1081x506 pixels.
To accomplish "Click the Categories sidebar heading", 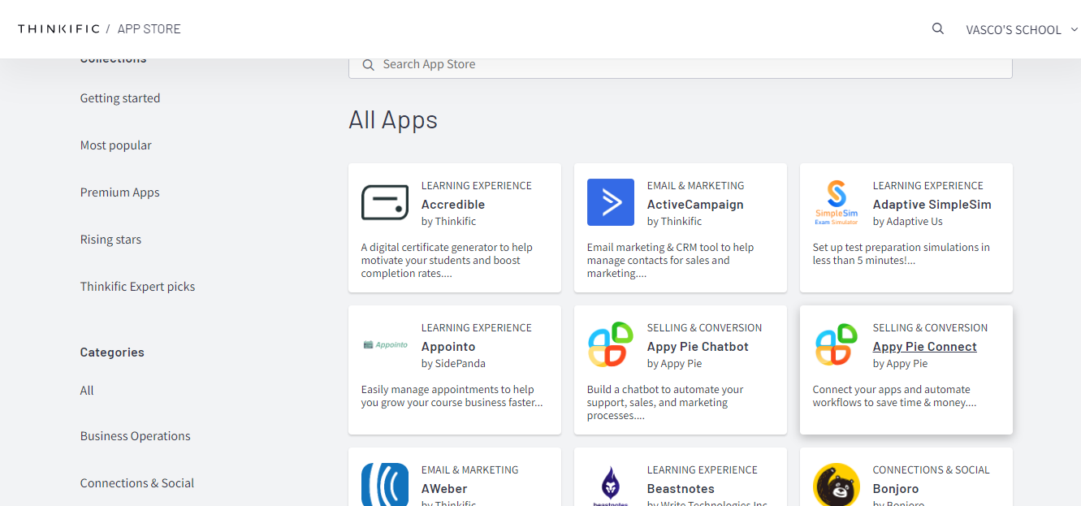I will (112, 352).
